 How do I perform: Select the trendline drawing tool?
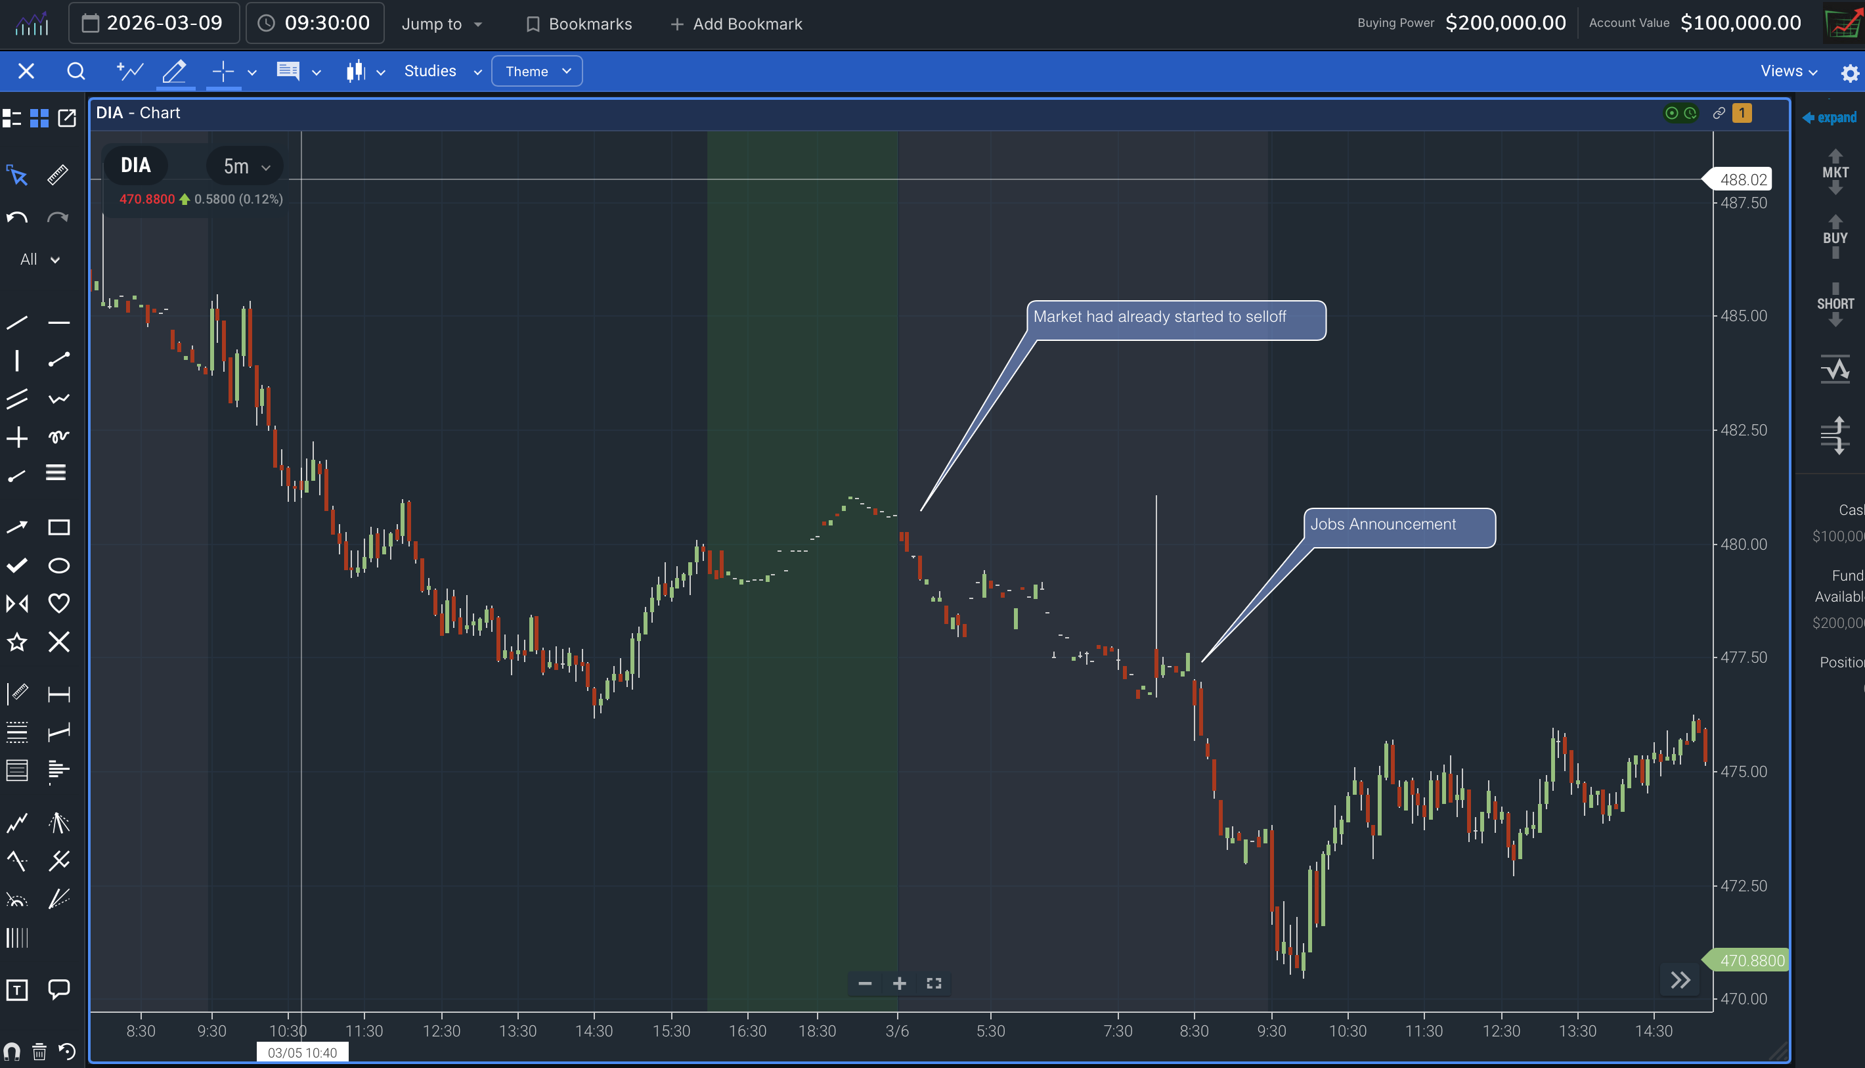pyautogui.click(x=18, y=321)
